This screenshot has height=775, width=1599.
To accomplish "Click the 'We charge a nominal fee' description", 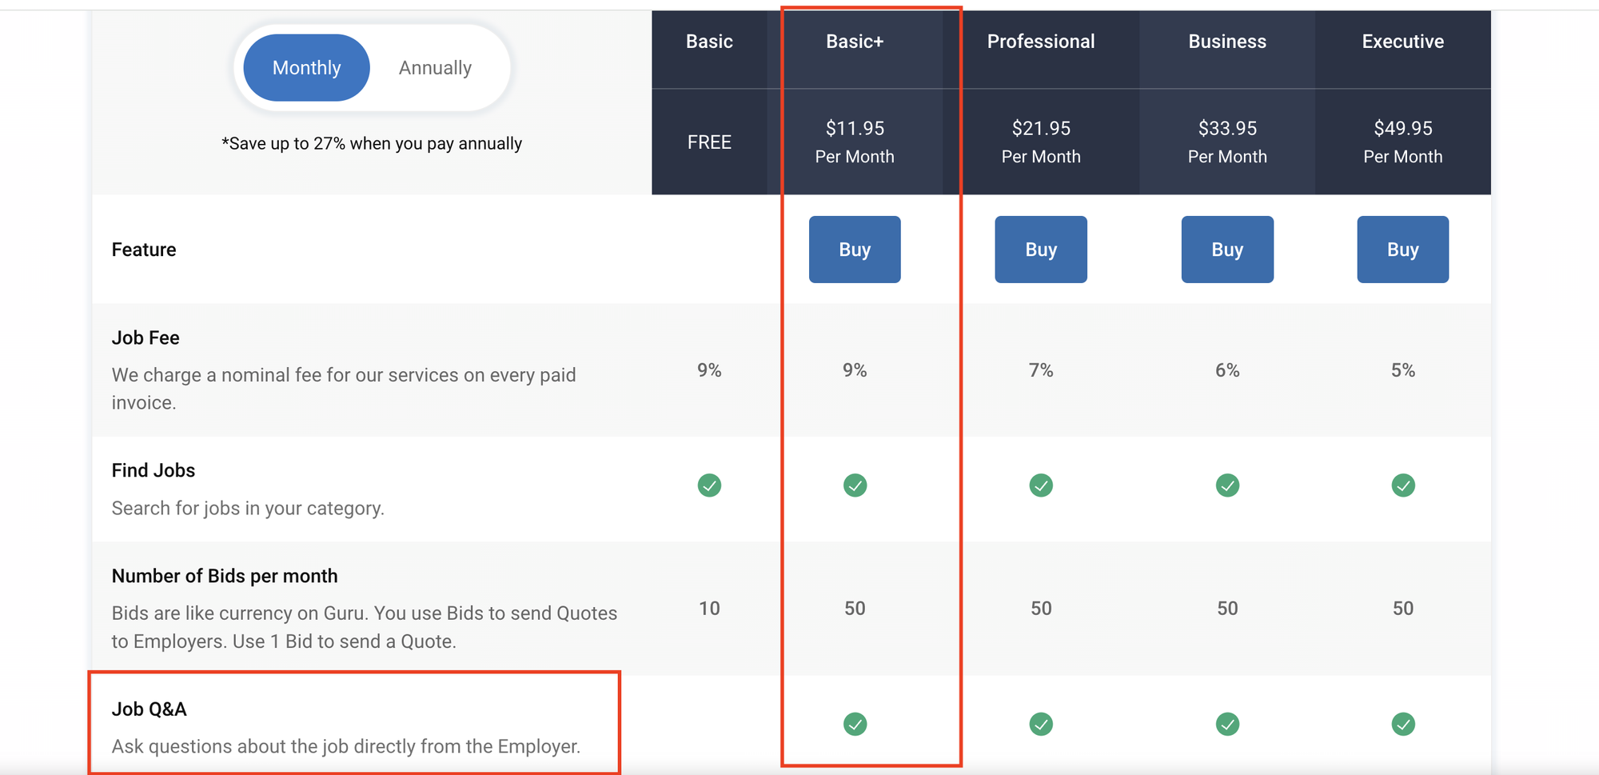I will [344, 389].
